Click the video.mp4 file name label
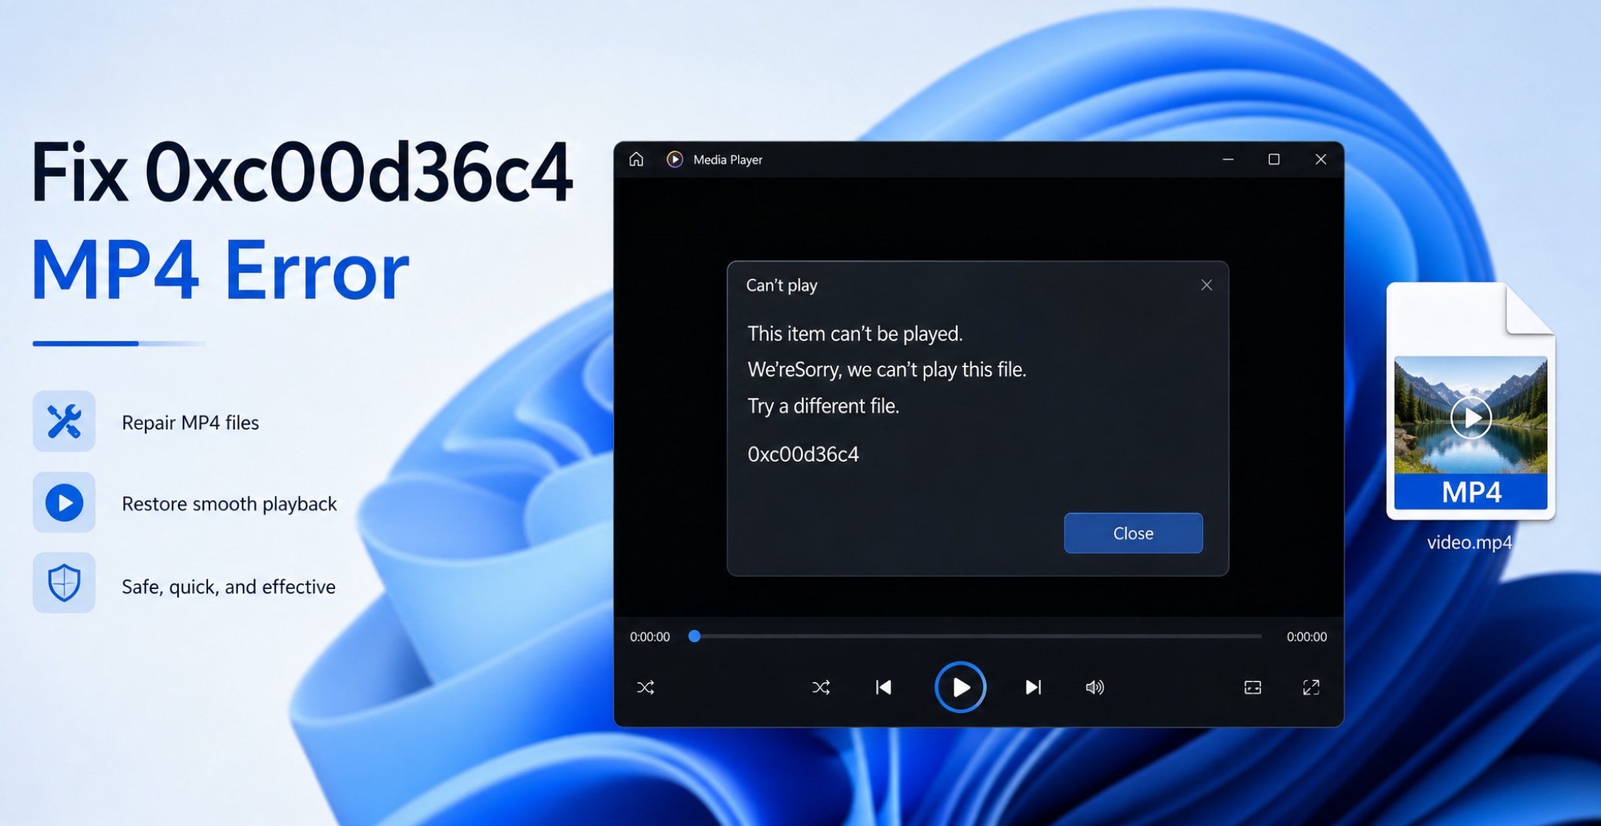The width and height of the screenshot is (1601, 826). coord(1469,543)
